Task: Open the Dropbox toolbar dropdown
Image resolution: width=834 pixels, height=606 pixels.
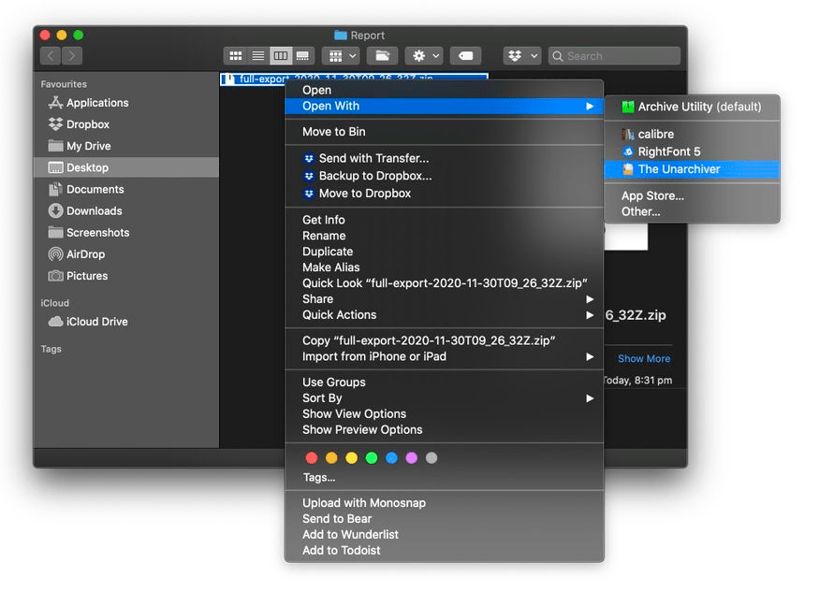Action: [521, 56]
